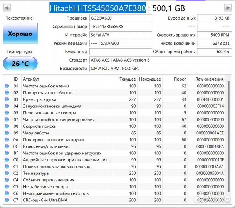Click threshold value 62 in row 01
The image size is (235, 208).
tap(184, 86)
